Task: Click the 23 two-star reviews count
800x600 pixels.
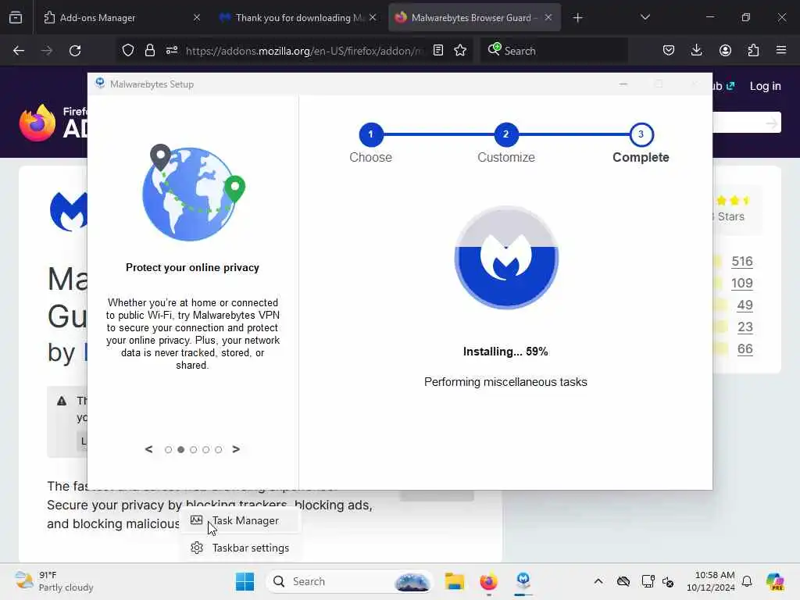Action: (745, 327)
